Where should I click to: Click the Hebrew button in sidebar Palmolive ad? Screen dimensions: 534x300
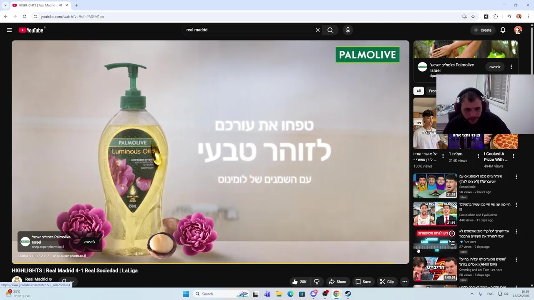[495, 67]
